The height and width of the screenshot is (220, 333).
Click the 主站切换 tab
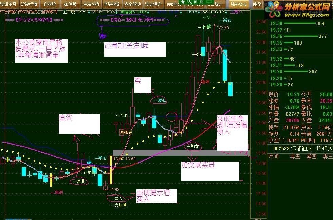click(91, 4)
